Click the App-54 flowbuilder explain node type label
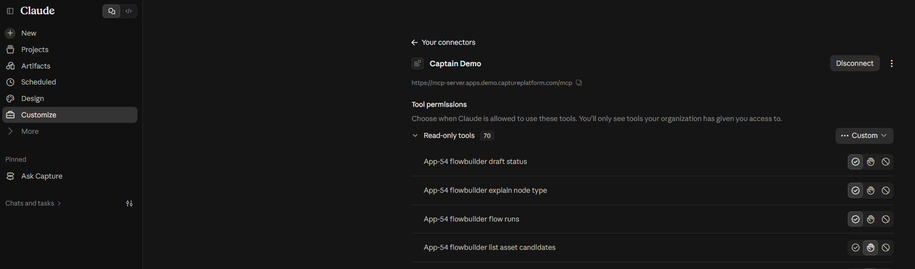The image size is (915, 269). [x=485, y=190]
